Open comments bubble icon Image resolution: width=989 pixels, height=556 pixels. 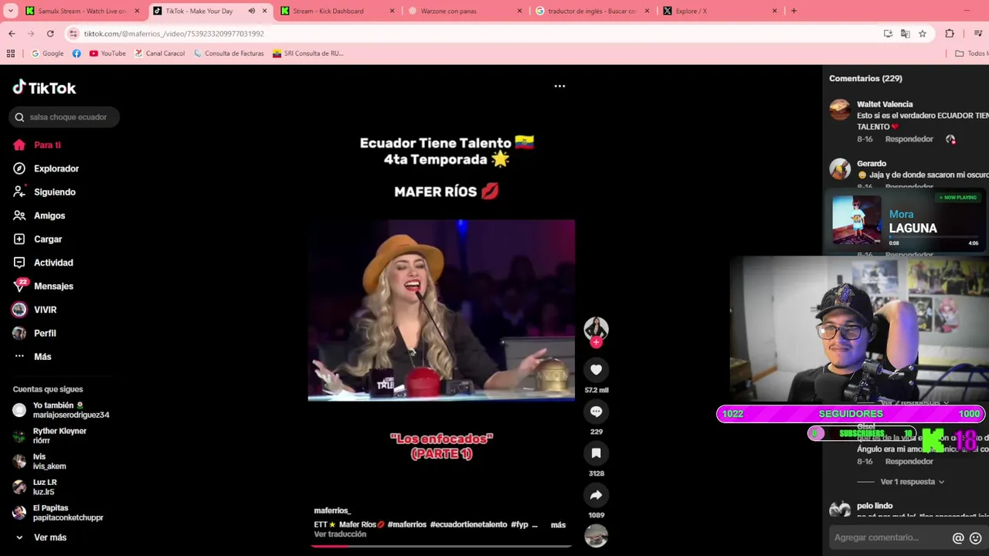[x=596, y=412]
